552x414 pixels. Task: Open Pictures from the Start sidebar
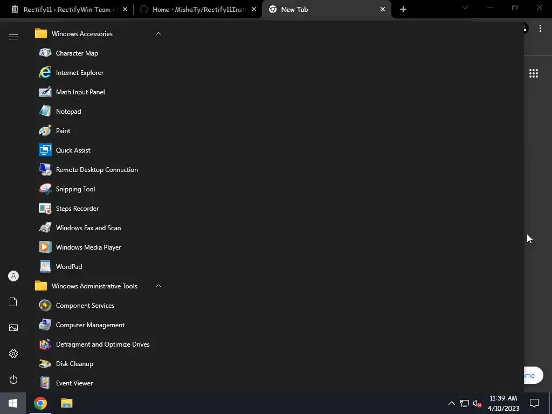(13, 328)
